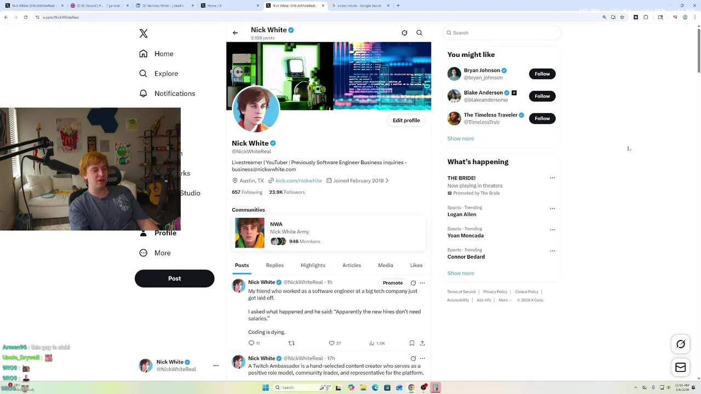The height and width of the screenshot is (394, 701).
Task: Open the Windows Start menu
Action: click(266, 387)
